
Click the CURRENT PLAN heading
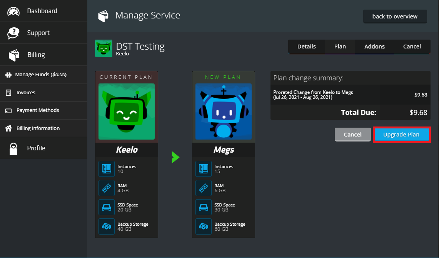(x=126, y=77)
